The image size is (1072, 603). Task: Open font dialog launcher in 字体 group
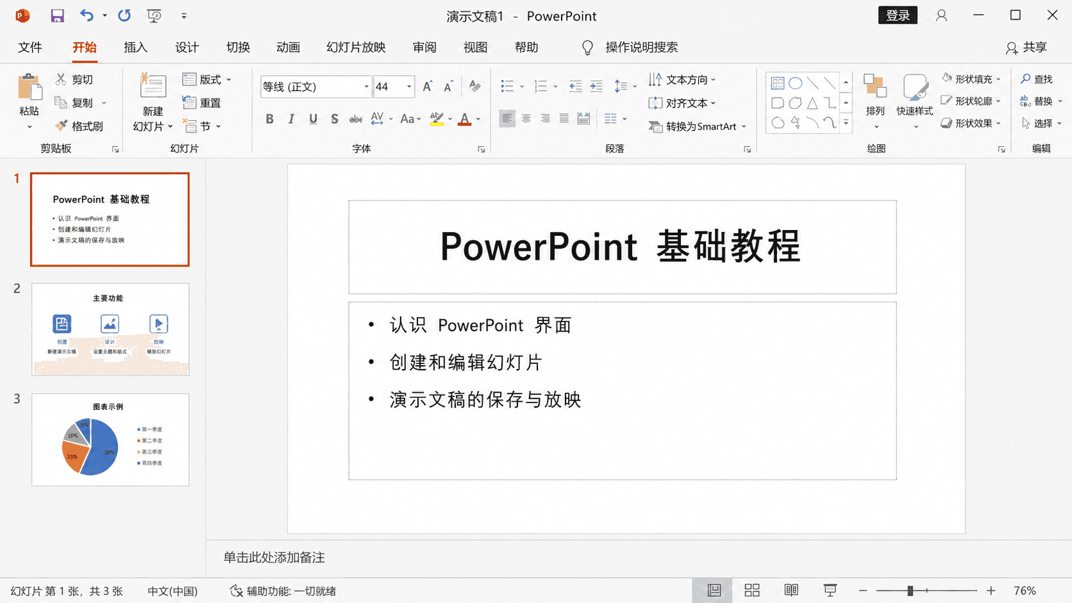pos(482,149)
